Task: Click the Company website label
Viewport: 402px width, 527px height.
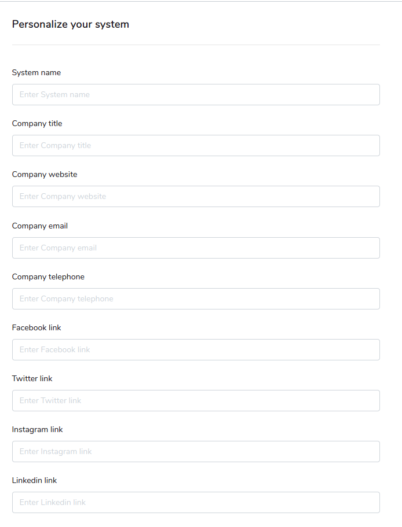Action: 45,174
